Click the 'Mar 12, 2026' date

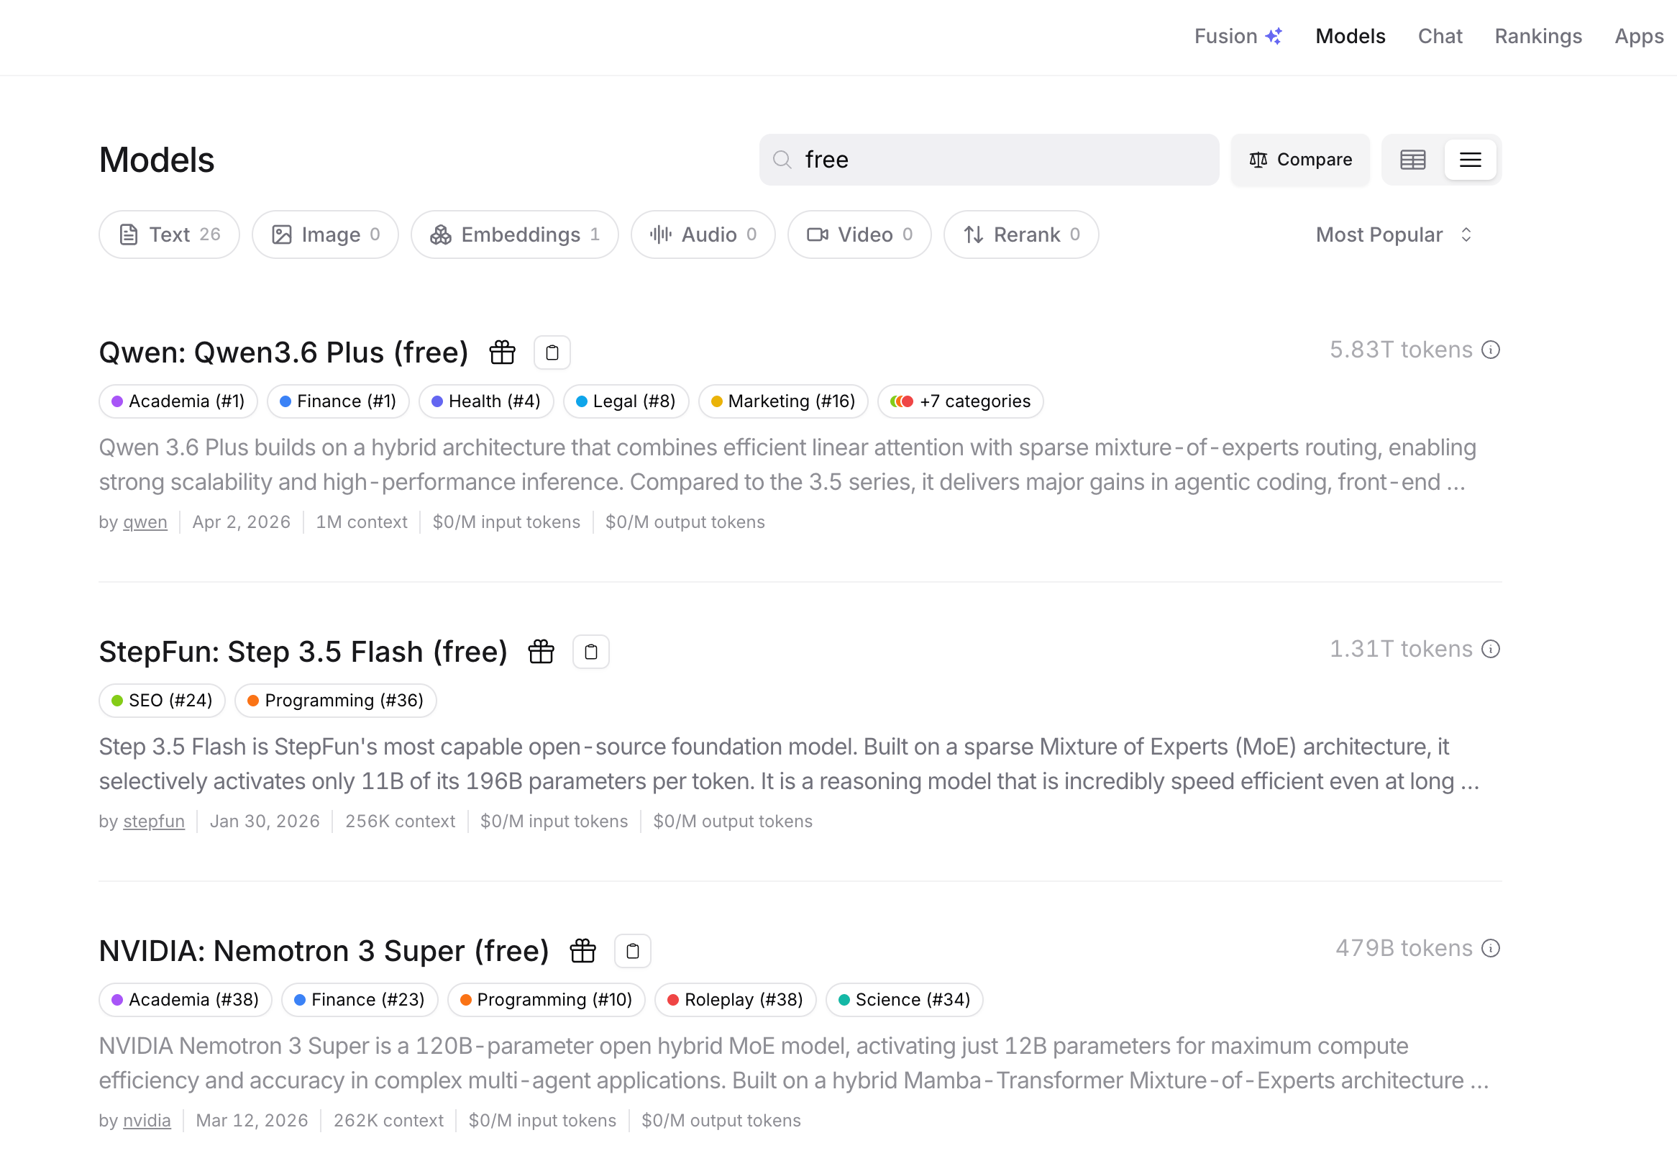pyautogui.click(x=252, y=1120)
